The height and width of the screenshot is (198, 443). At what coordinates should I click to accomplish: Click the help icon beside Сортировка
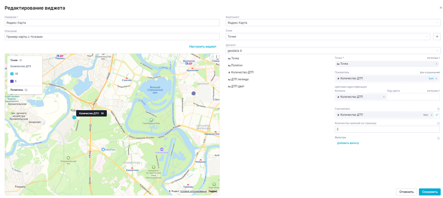pos(438,109)
